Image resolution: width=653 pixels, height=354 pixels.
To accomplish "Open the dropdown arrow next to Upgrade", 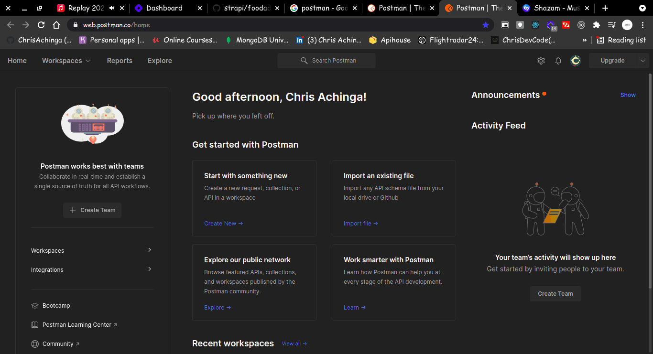I will [642, 61].
